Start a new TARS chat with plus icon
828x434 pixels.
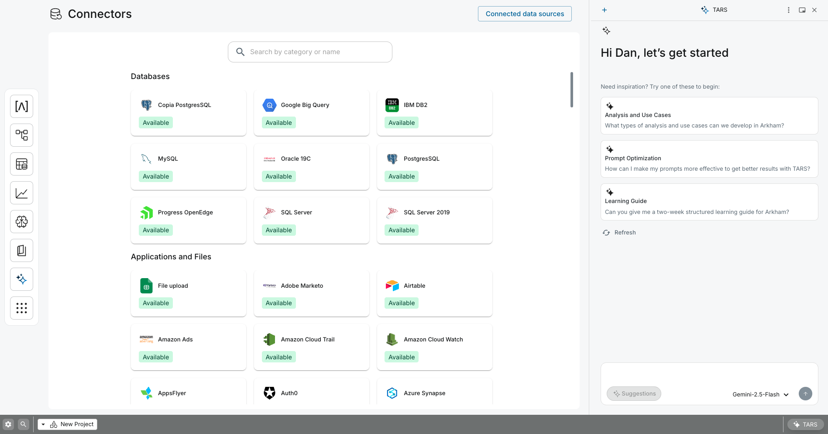tap(605, 10)
